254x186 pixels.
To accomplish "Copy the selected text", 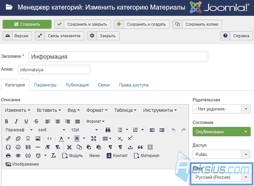I will 79,147.
